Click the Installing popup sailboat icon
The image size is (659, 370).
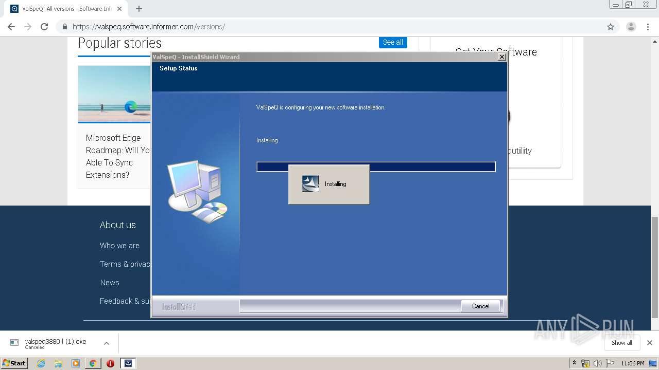(x=310, y=183)
